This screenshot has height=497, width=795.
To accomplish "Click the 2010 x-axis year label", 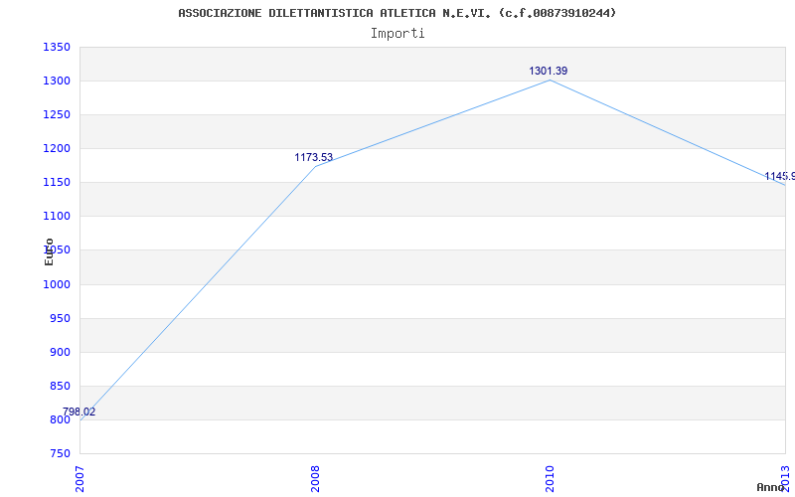I will 551,479.
